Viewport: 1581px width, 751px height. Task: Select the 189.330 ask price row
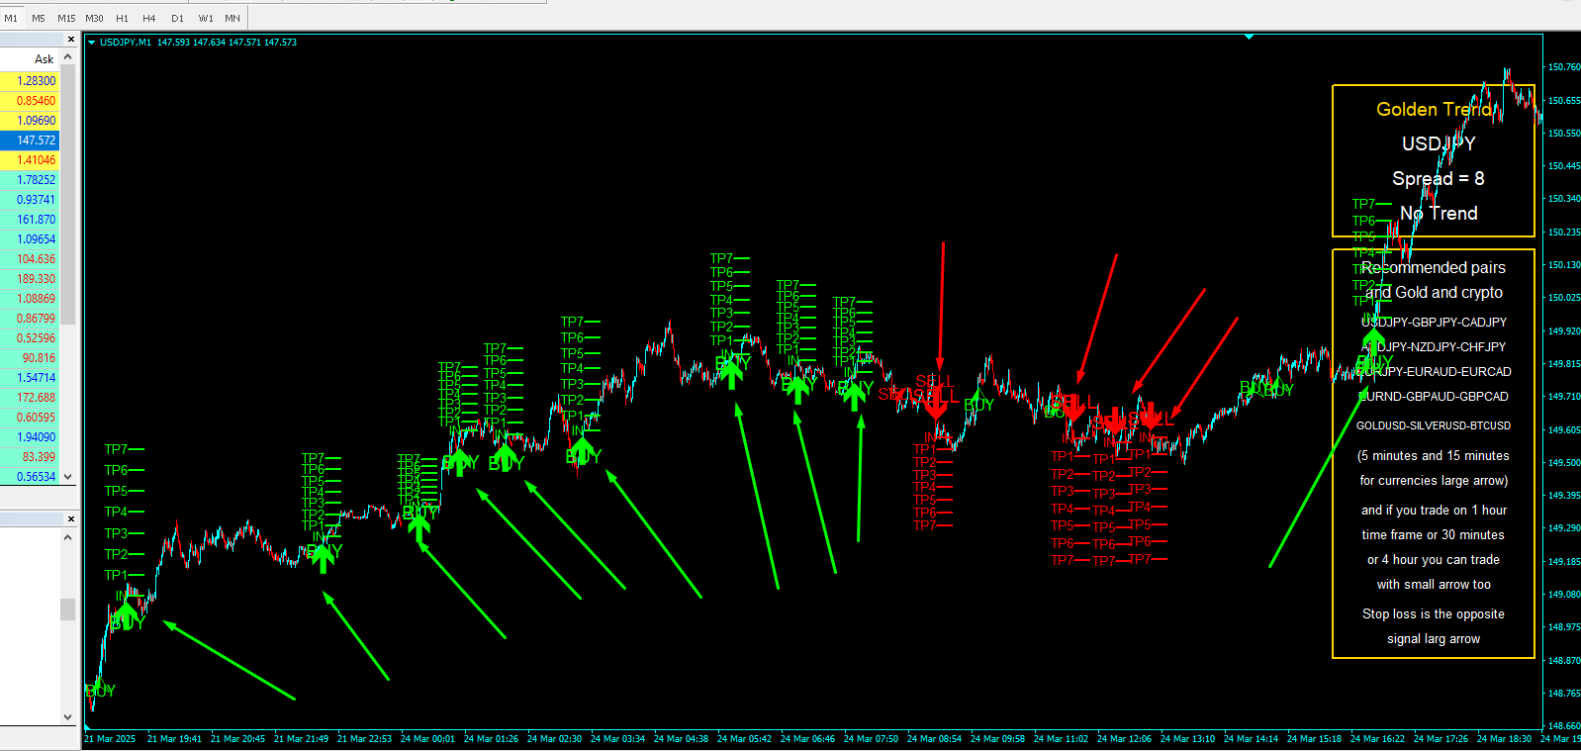[30, 279]
